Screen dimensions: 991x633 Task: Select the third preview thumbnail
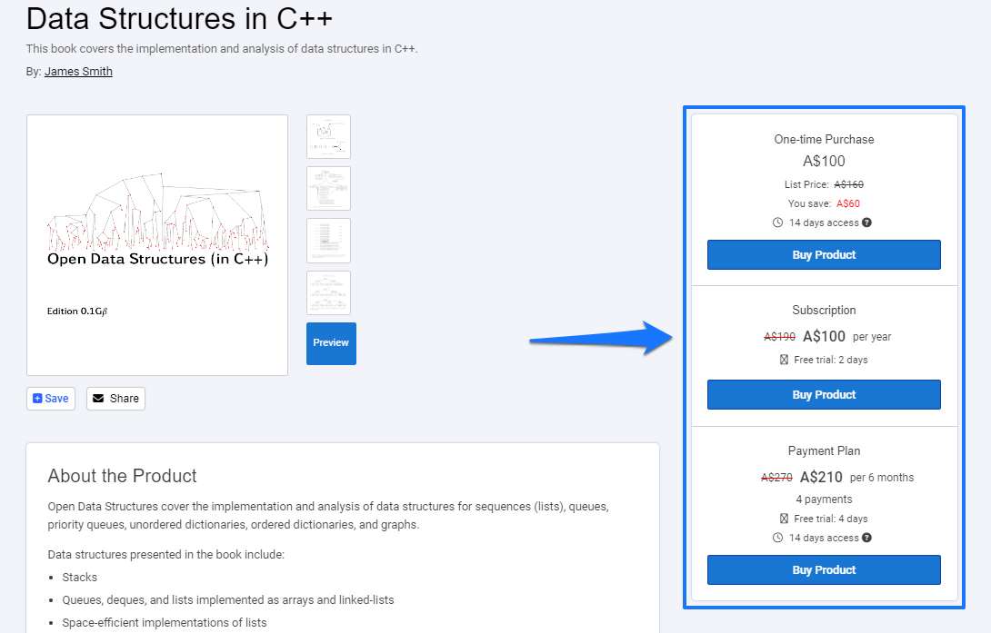point(328,241)
